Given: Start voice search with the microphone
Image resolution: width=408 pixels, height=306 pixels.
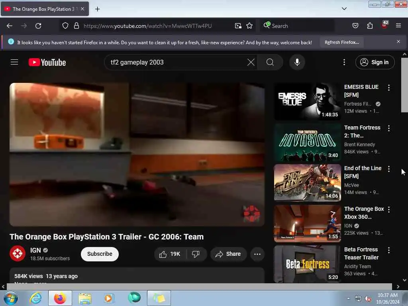Looking at the screenshot, I should [x=297, y=62].
